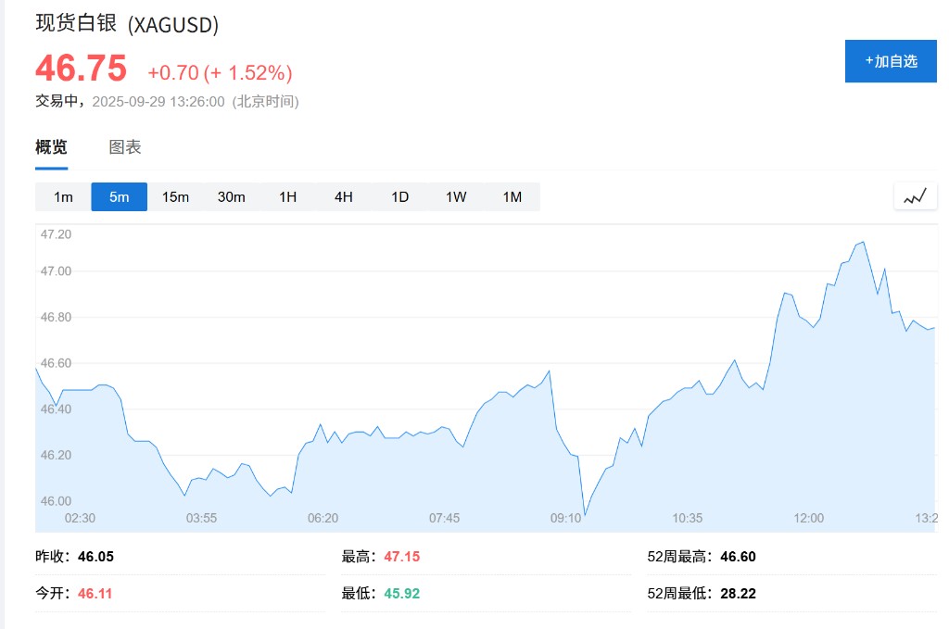The image size is (949, 629).
Task: Switch chart to 4H interval
Action: point(344,197)
